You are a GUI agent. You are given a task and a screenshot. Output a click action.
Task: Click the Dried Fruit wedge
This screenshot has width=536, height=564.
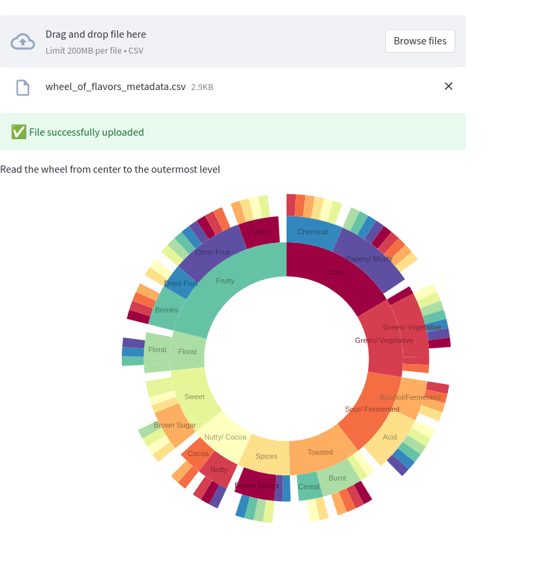pos(181,283)
